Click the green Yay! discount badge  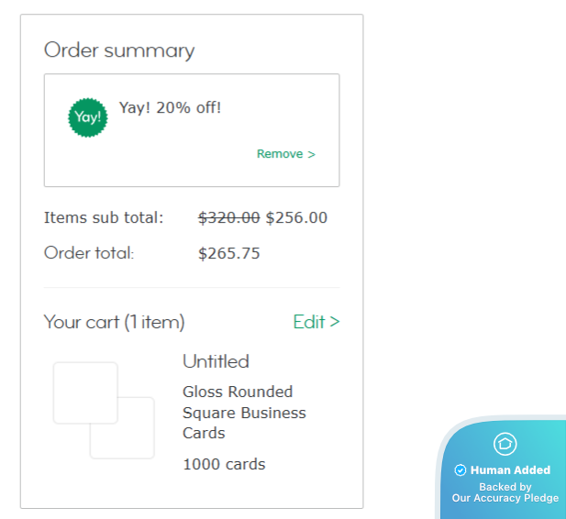[87, 117]
